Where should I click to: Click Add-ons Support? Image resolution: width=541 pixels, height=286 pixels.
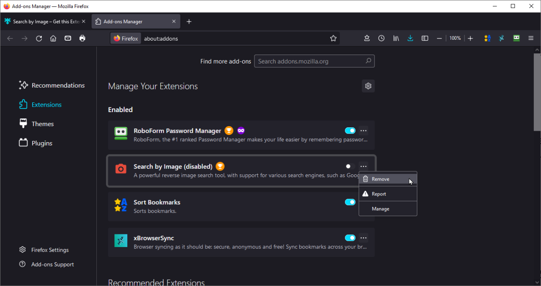point(52,264)
